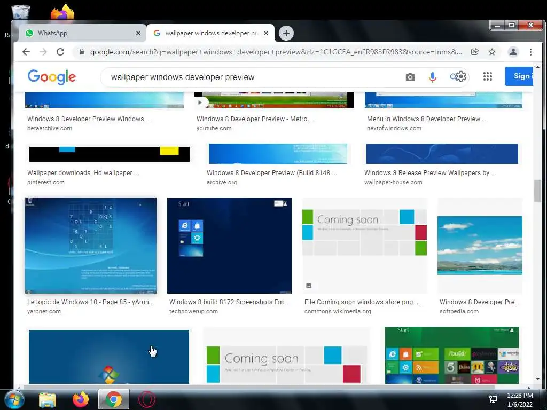Go back using the browser back arrow
The height and width of the screenshot is (410, 547).
26,52
